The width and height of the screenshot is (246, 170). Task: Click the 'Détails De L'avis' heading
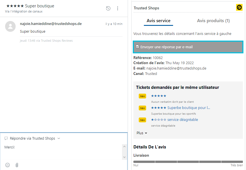coord(150,147)
